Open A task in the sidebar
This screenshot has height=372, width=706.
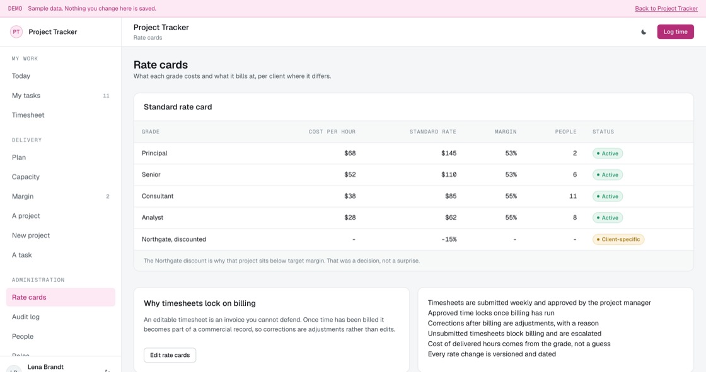click(61, 255)
